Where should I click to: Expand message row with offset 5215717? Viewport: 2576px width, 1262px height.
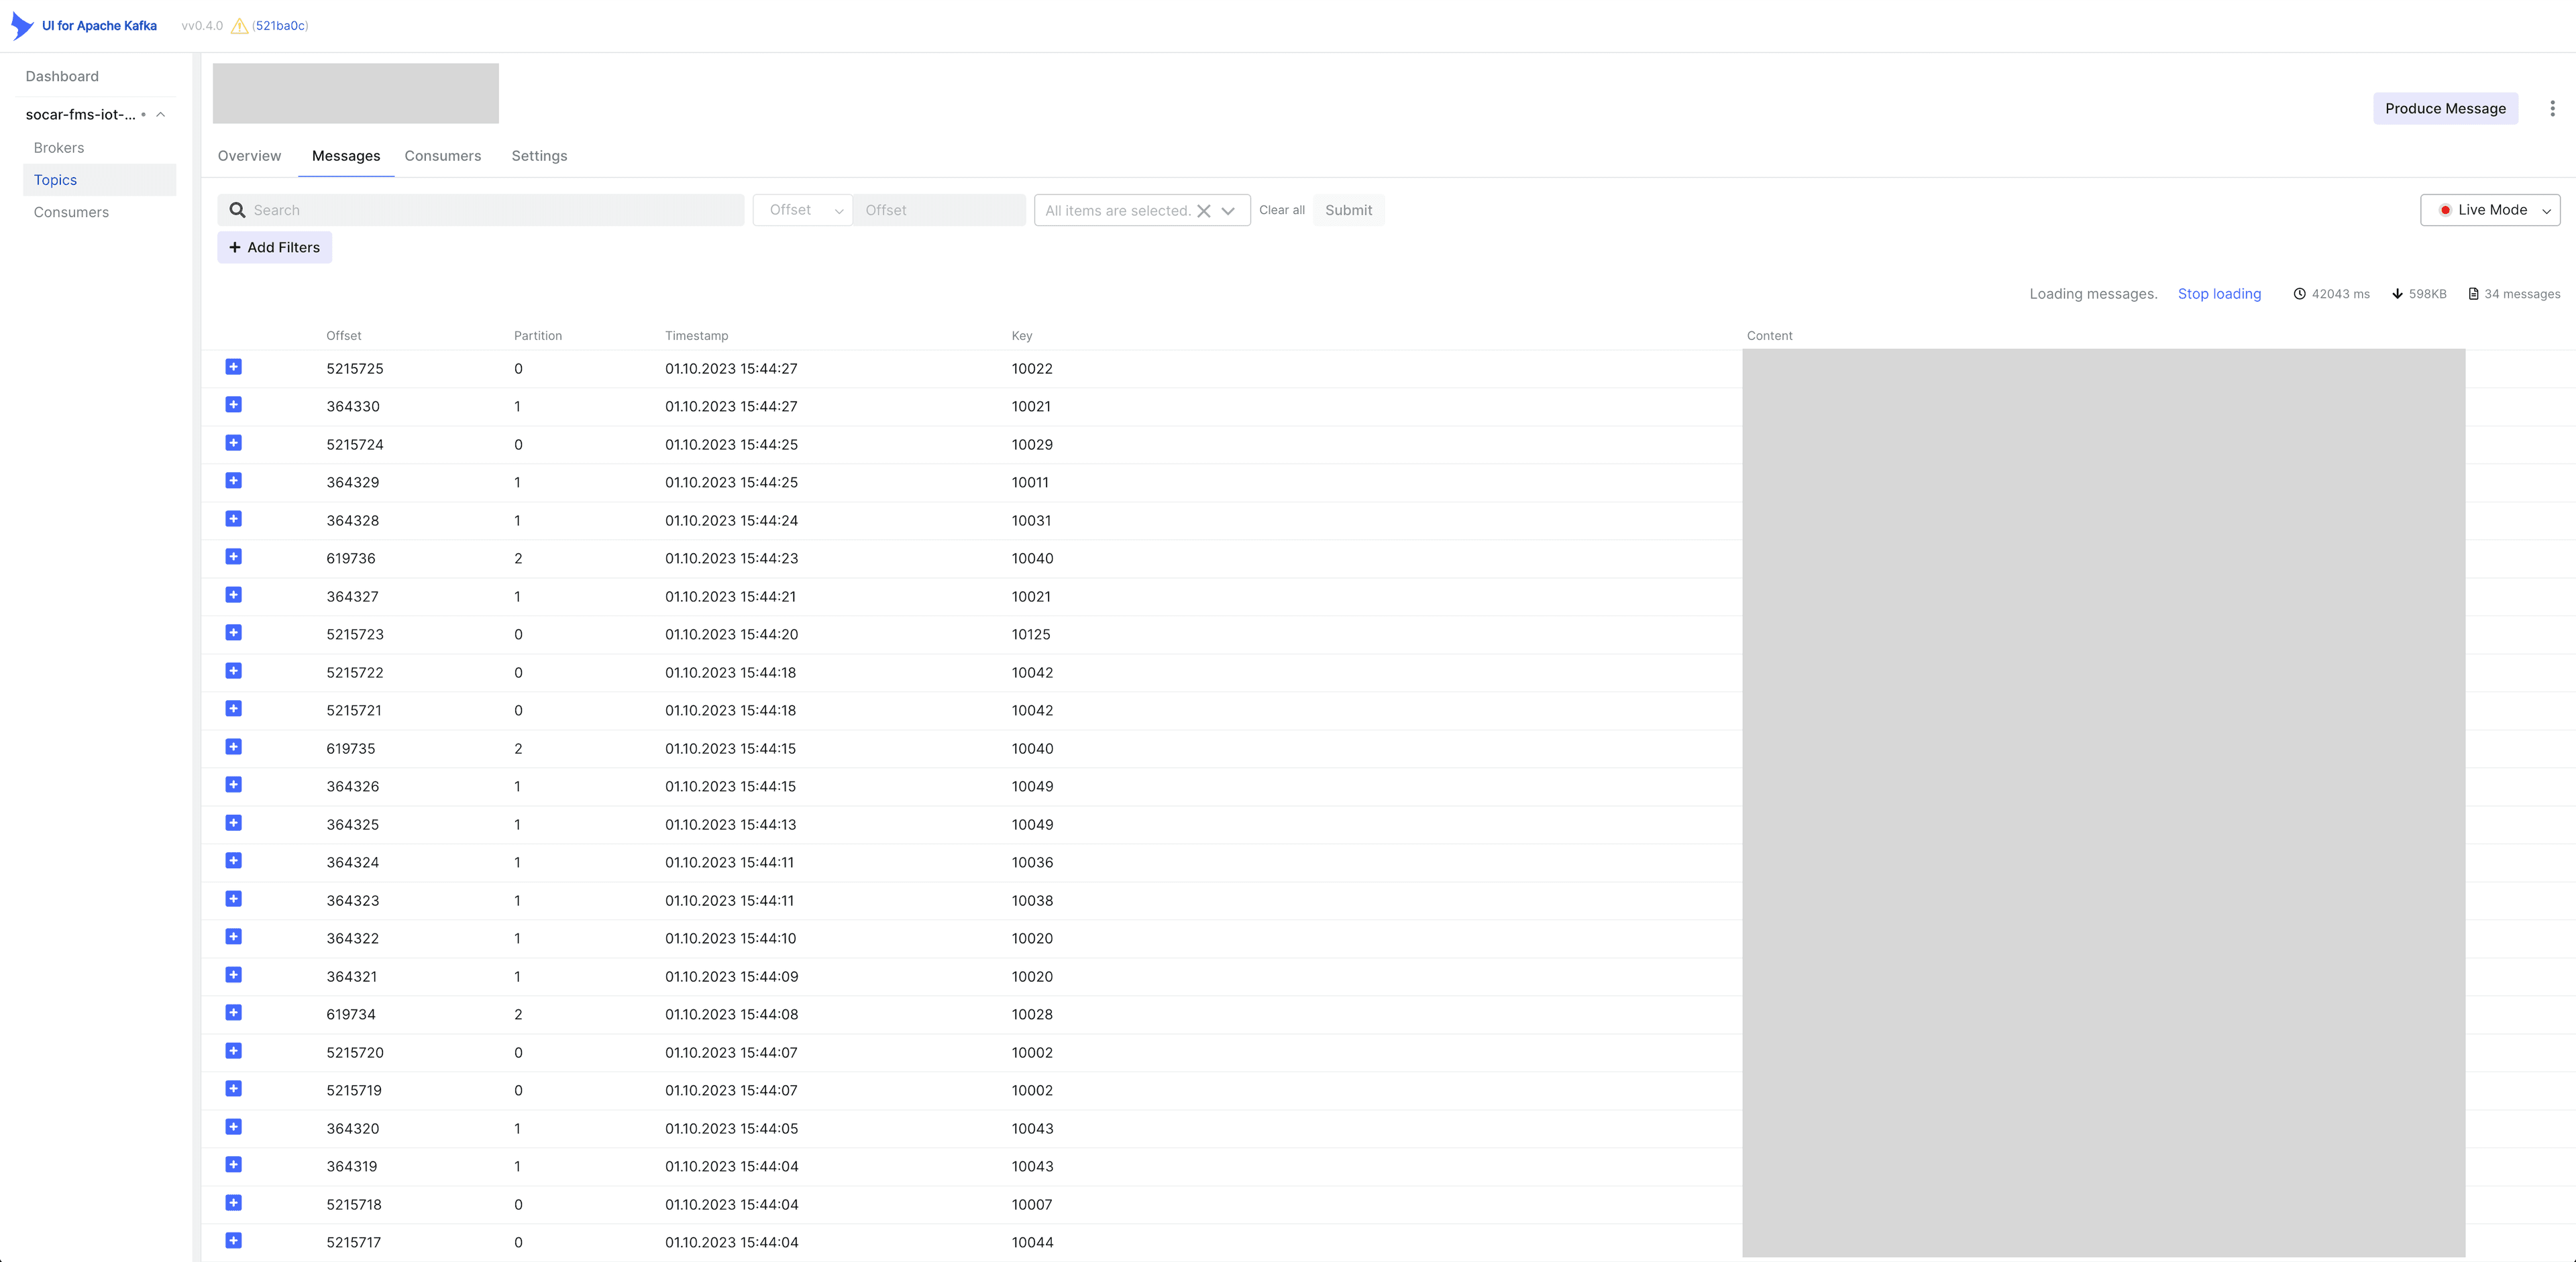(x=233, y=1240)
